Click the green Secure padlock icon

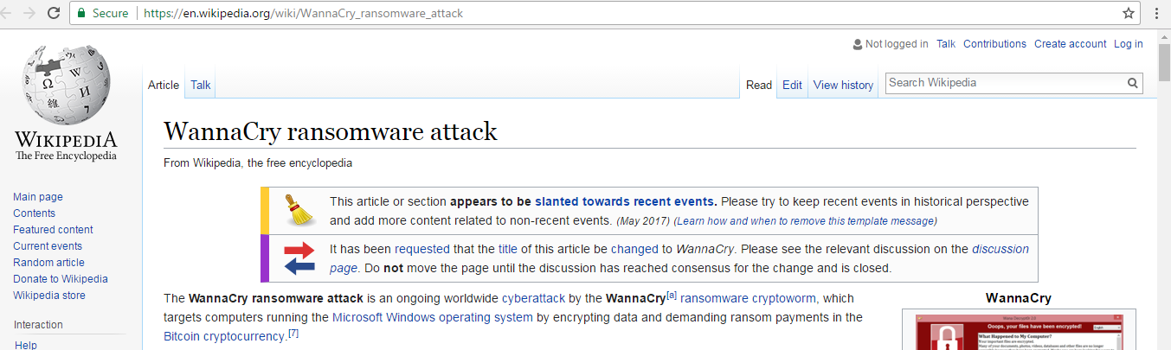81,13
